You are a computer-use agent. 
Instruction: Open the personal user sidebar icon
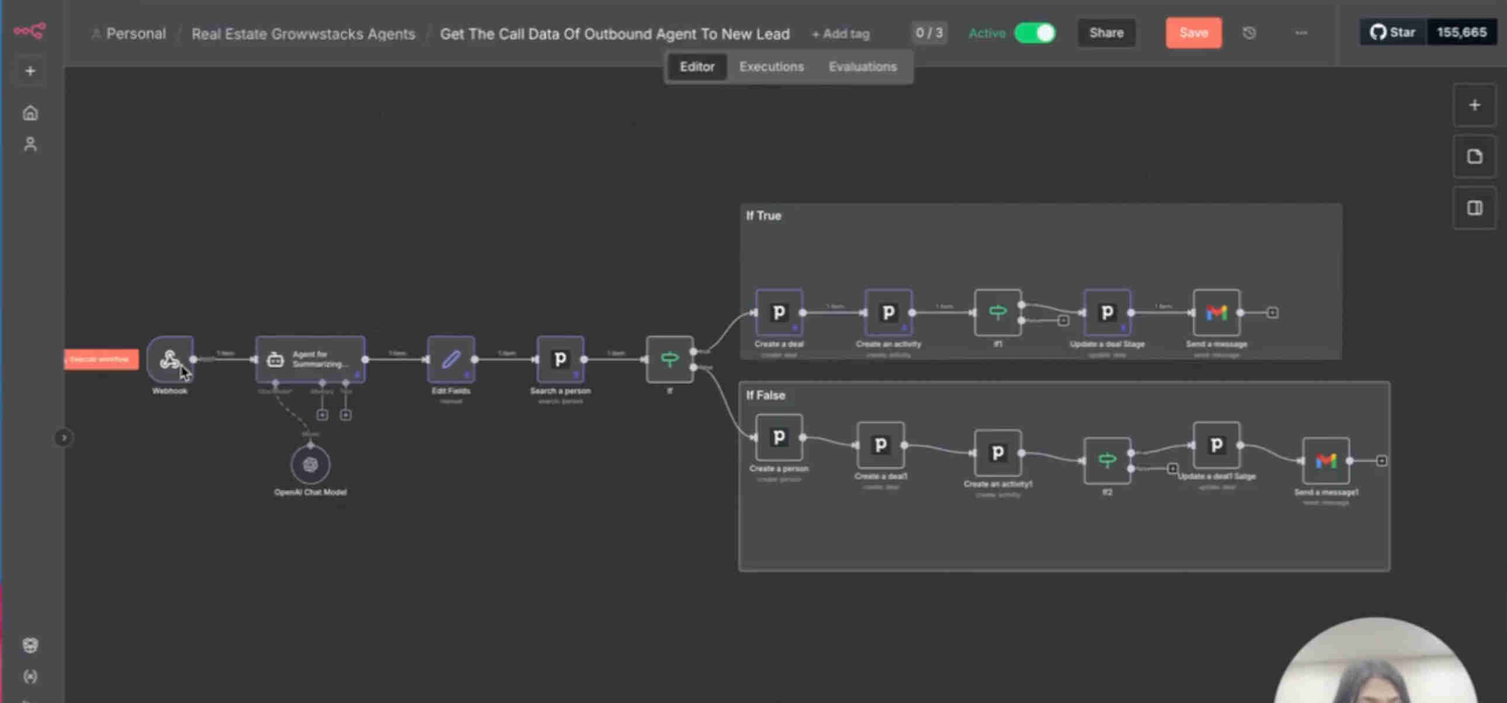(x=30, y=144)
